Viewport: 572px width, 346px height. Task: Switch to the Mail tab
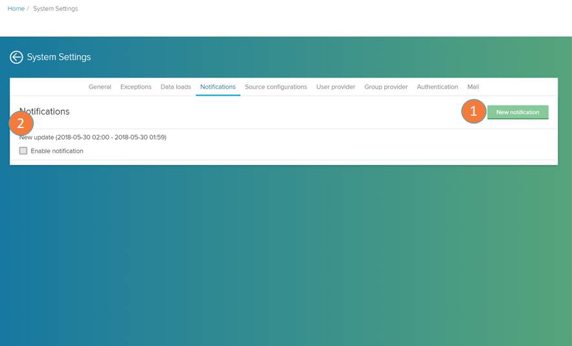coord(473,87)
